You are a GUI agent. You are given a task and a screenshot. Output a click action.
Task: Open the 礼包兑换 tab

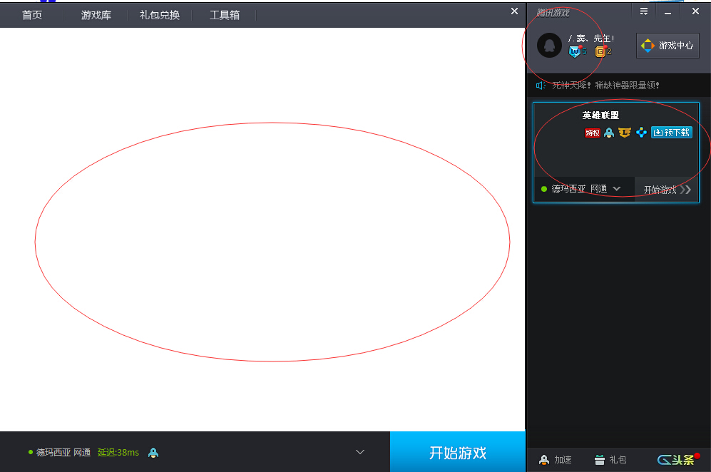click(160, 15)
